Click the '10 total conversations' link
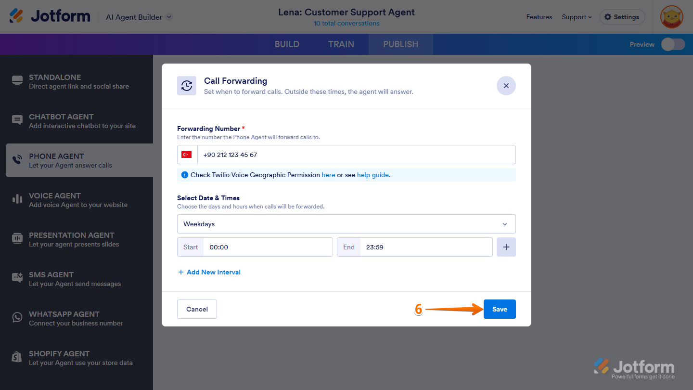The height and width of the screenshot is (390, 693). (346, 23)
